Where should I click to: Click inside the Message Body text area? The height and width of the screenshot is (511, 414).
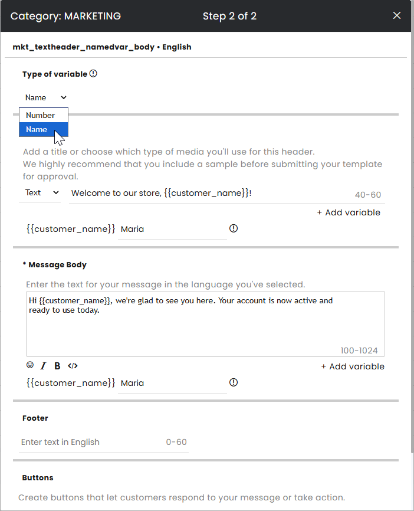tap(205, 323)
